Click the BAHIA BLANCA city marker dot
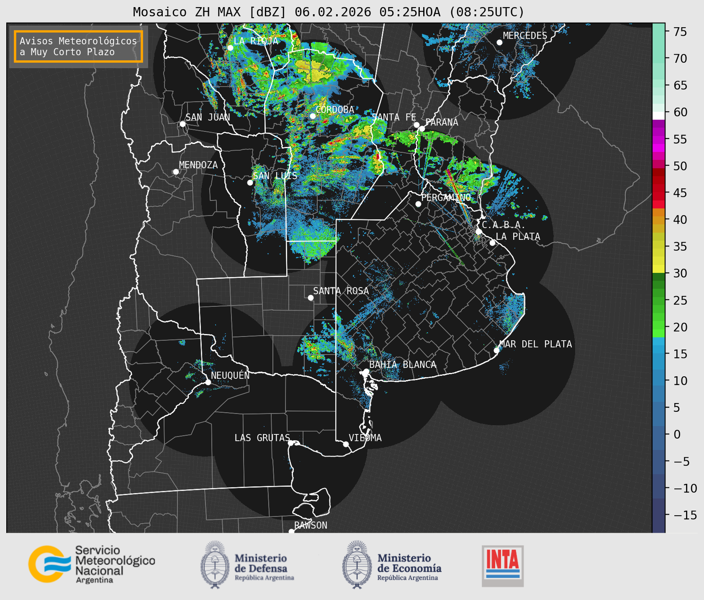This screenshot has width=704, height=600. point(366,371)
